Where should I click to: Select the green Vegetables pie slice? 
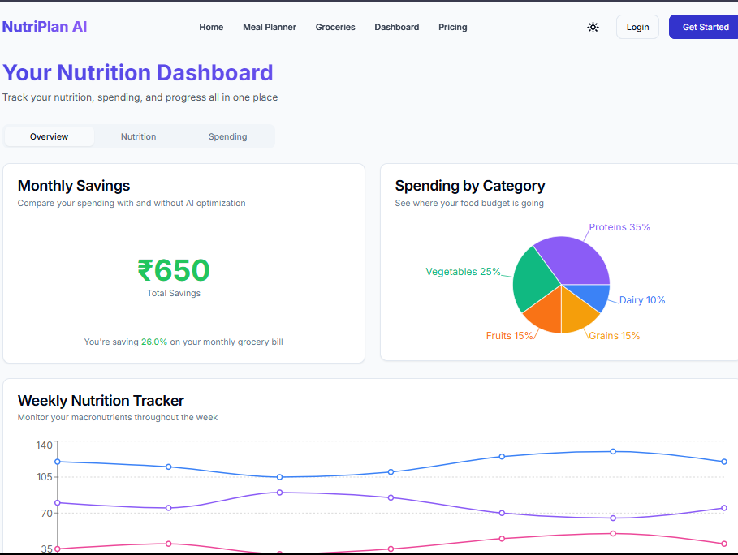coord(533,280)
